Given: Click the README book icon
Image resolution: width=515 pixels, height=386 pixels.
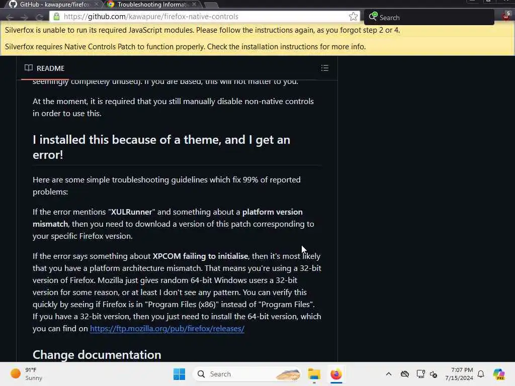Looking at the screenshot, I should [x=29, y=68].
